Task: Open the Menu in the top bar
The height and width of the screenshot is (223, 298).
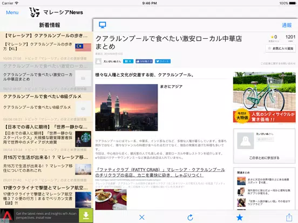Action: [x=12, y=12]
